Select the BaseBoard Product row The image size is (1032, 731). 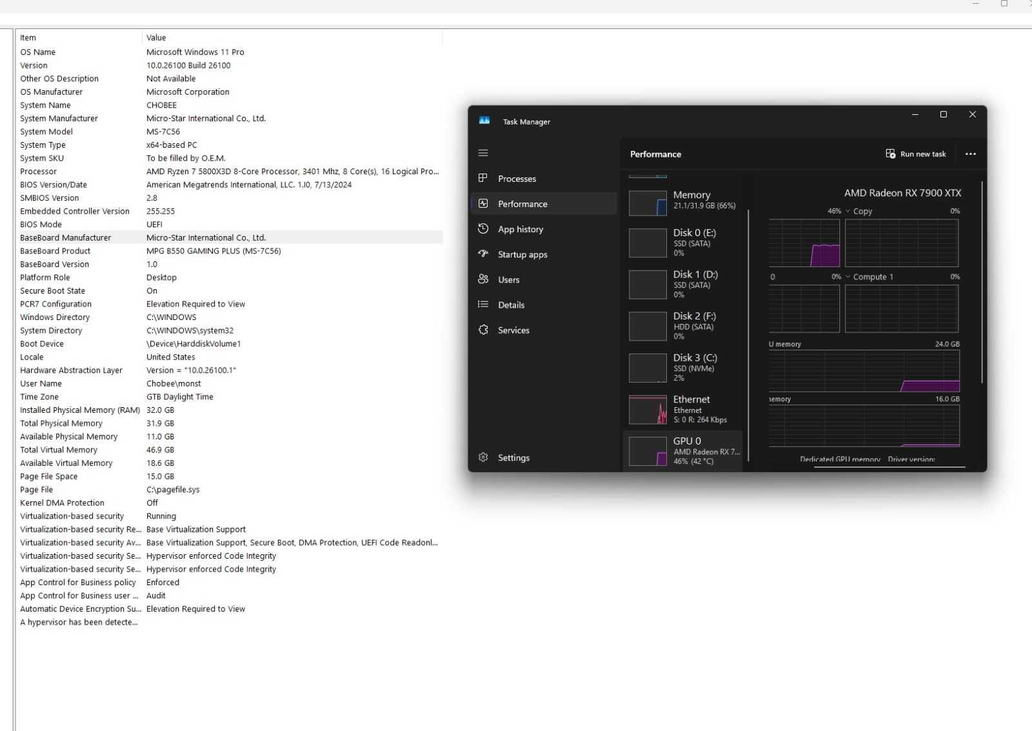(230, 250)
